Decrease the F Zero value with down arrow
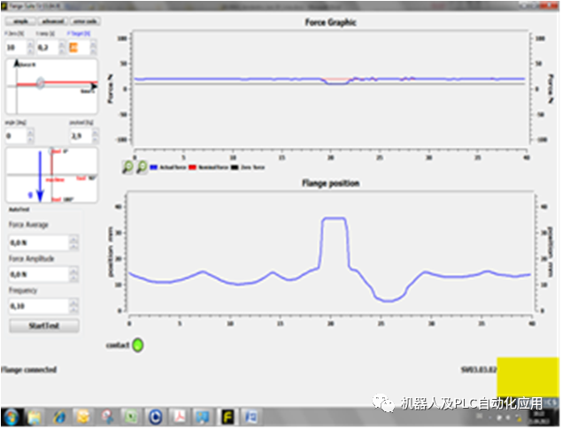 [30, 50]
